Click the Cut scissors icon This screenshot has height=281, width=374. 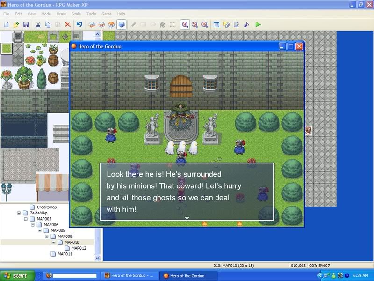pos(38,24)
